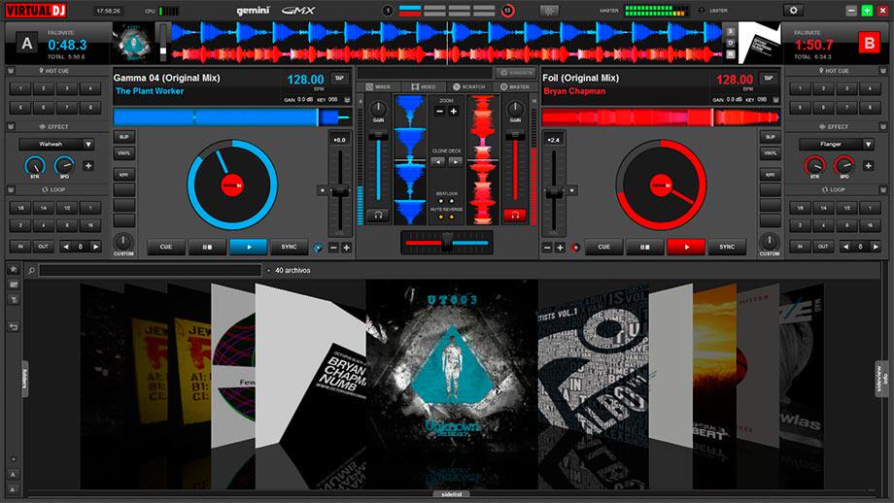The height and width of the screenshot is (503, 894).
Task: Reset deck A pitch with the center dot
Action: 323,190
